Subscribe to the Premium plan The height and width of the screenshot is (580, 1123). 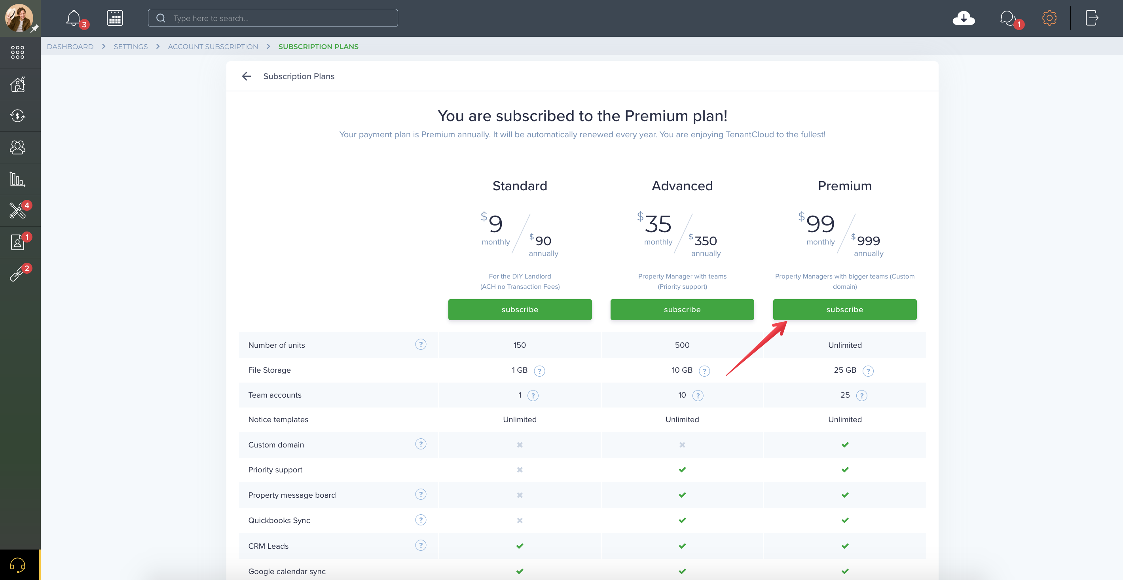(844, 309)
